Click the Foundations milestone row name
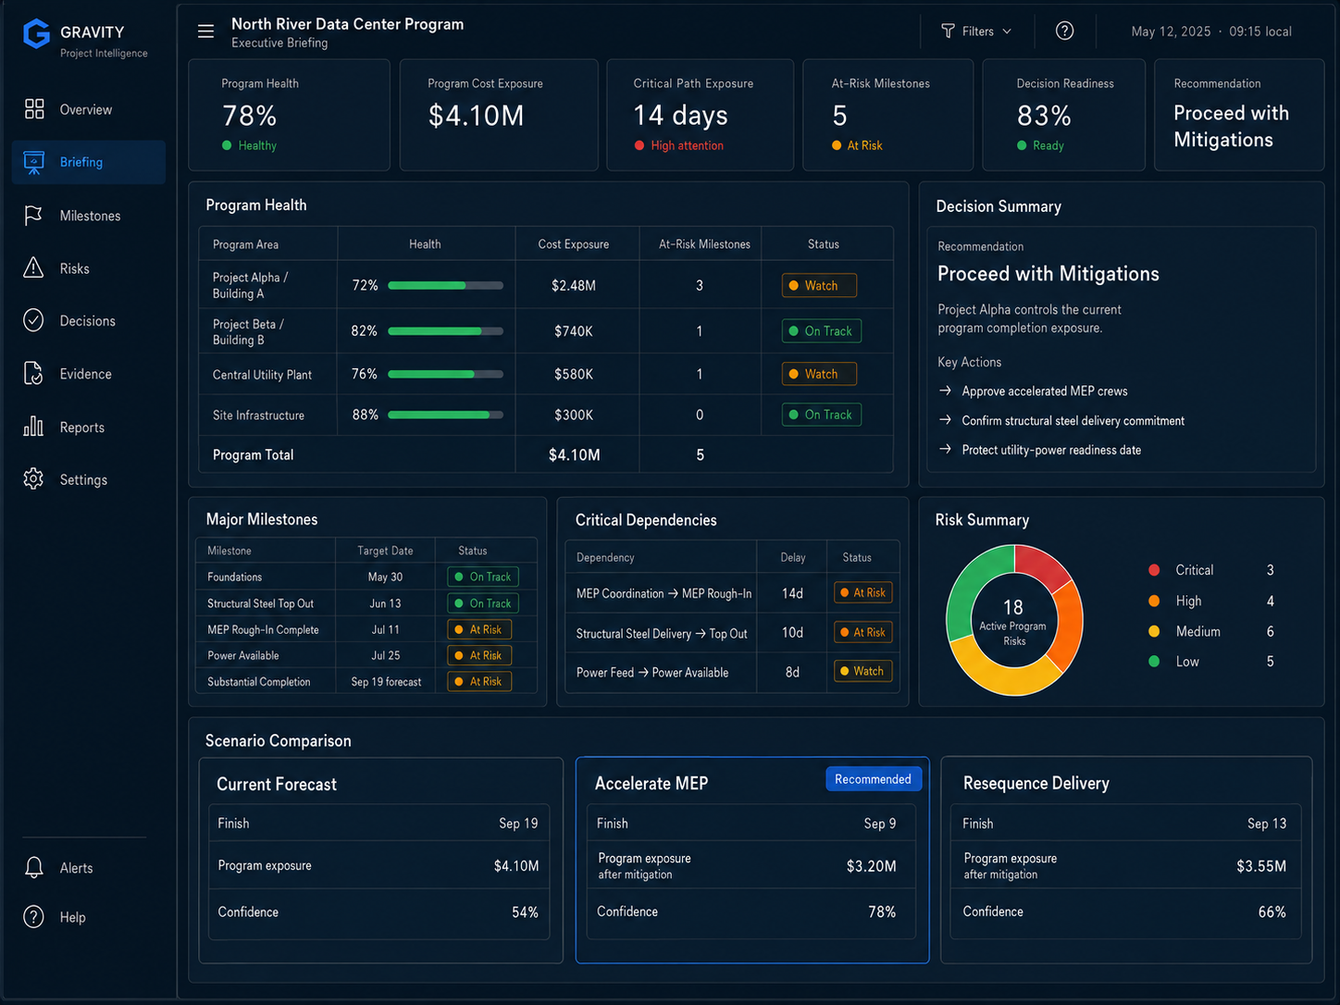Viewport: 1340px width, 1005px height. click(x=235, y=577)
